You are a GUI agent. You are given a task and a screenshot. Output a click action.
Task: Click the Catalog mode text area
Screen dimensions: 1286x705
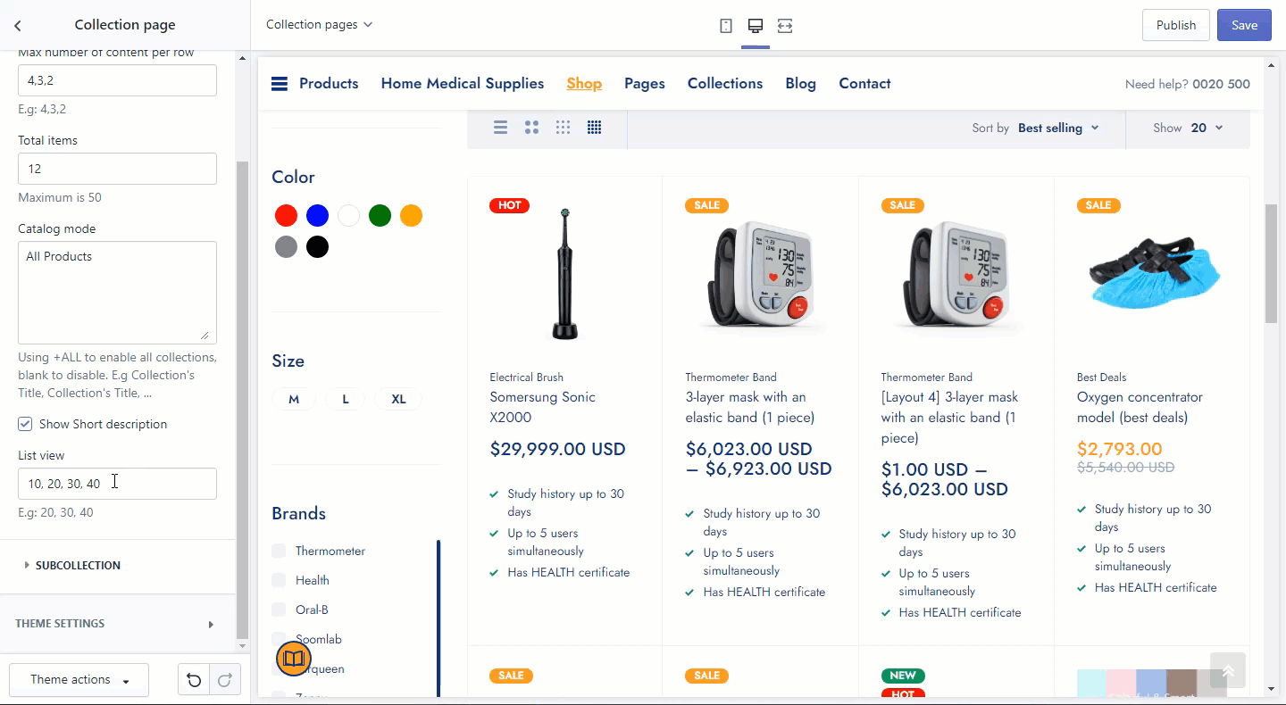click(117, 292)
